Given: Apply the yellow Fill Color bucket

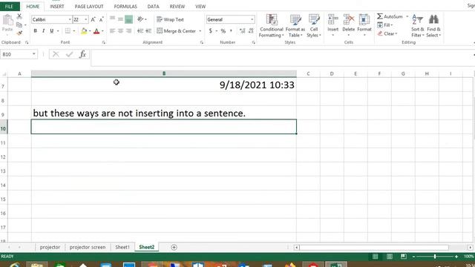Looking at the screenshot, I should coord(84,31).
